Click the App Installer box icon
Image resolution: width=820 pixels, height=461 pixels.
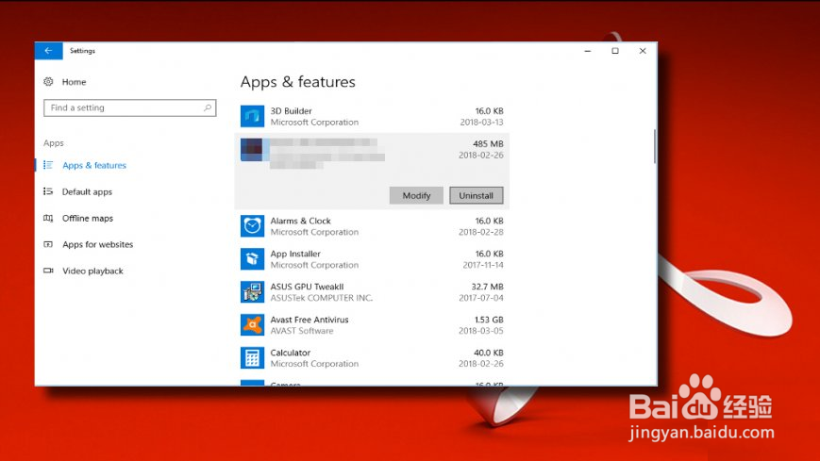252,258
